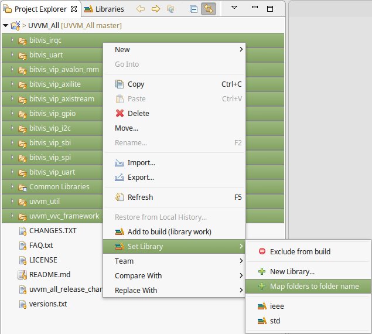This screenshot has height=334, width=372.
Task: Close the Project Explorer tab
Action: tap(74, 9)
